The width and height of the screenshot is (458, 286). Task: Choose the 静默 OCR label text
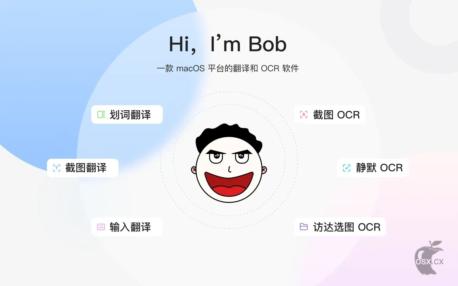[379, 168]
